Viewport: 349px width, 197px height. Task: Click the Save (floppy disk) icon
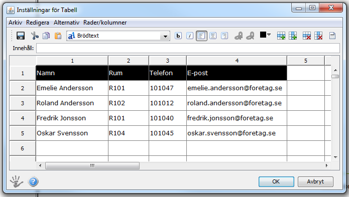(x=21, y=36)
